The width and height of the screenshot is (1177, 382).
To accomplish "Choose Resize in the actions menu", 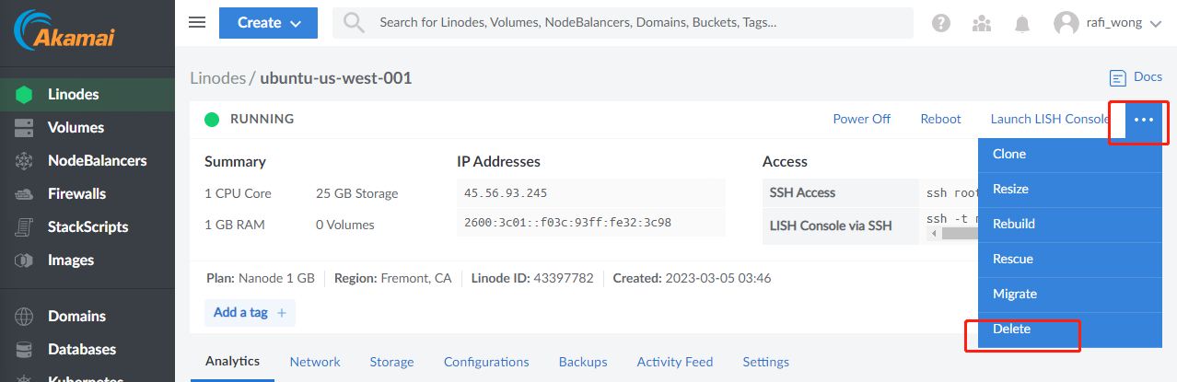I will [1010, 189].
